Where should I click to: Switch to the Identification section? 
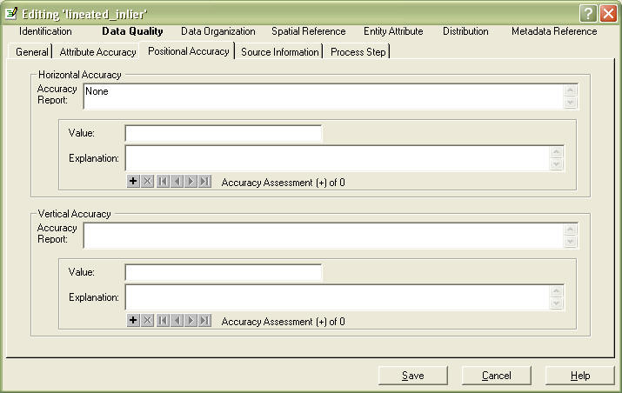pyautogui.click(x=45, y=31)
